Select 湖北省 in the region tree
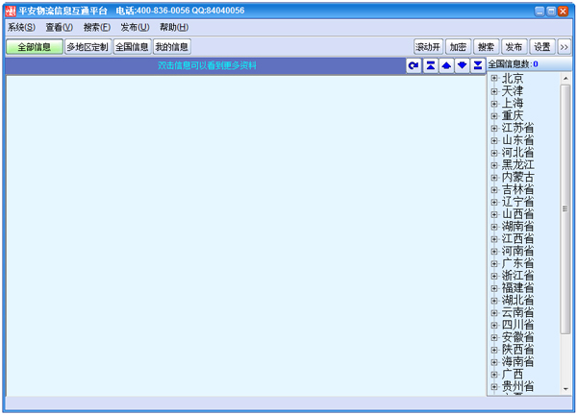Screen dimensions: 577x415 517,301
